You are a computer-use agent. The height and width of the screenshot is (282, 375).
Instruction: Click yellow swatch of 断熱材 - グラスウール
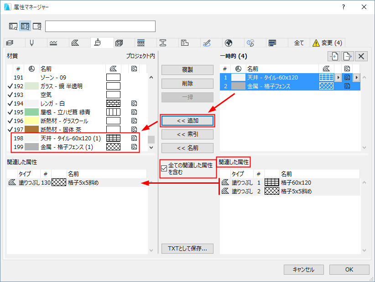(x=31, y=121)
